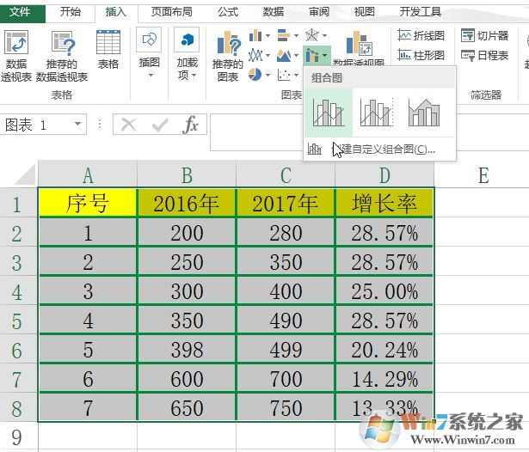Select cell with value 398
Viewport: 529px width, 452px height.
(187, 349)
